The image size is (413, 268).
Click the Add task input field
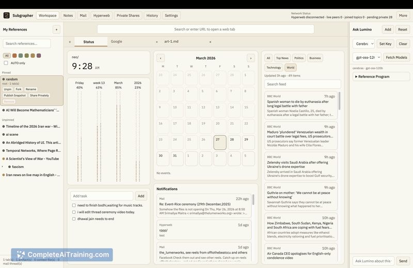tap(102, 196)
